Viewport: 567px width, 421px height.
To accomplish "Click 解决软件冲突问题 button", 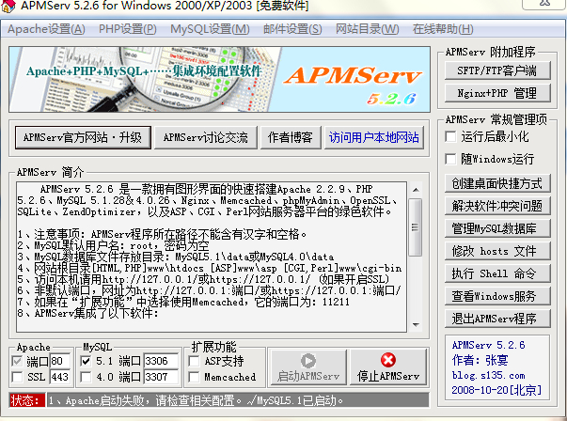I will [497, 206].
